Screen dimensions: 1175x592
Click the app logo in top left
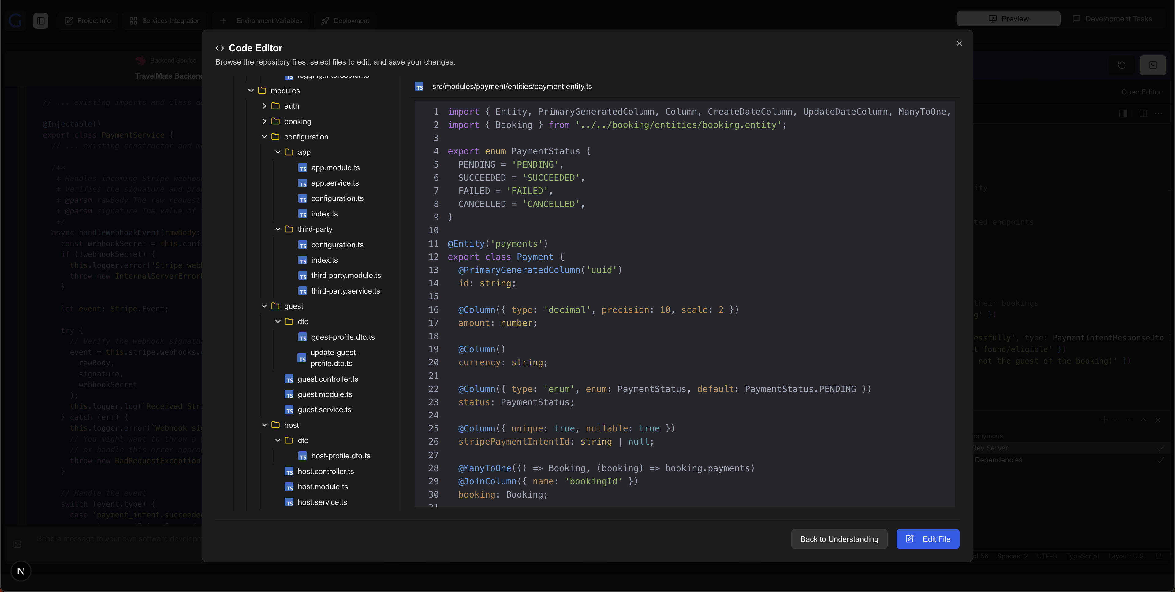click(x=16, y=20)
